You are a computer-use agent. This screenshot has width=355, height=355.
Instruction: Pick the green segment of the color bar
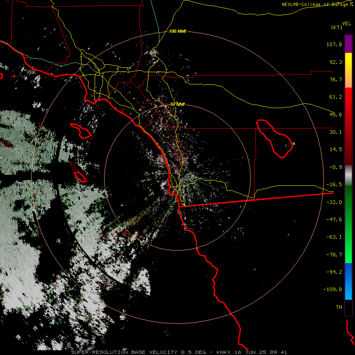pos(348,224)
